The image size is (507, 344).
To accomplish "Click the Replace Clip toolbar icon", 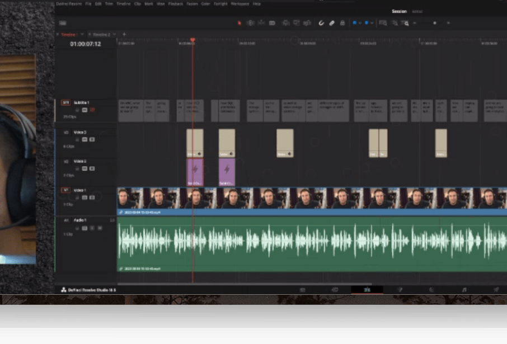I will click(307, 23).
